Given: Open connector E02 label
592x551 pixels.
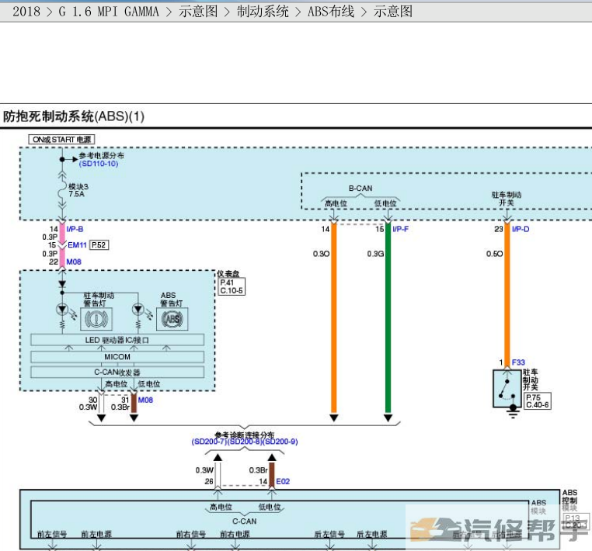Looking at the screenshot, I should click(x=283, y=481).
